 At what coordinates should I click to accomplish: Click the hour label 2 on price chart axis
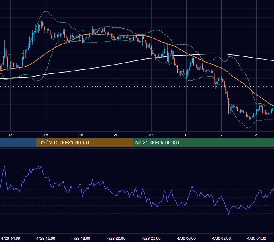pos(221,135)
